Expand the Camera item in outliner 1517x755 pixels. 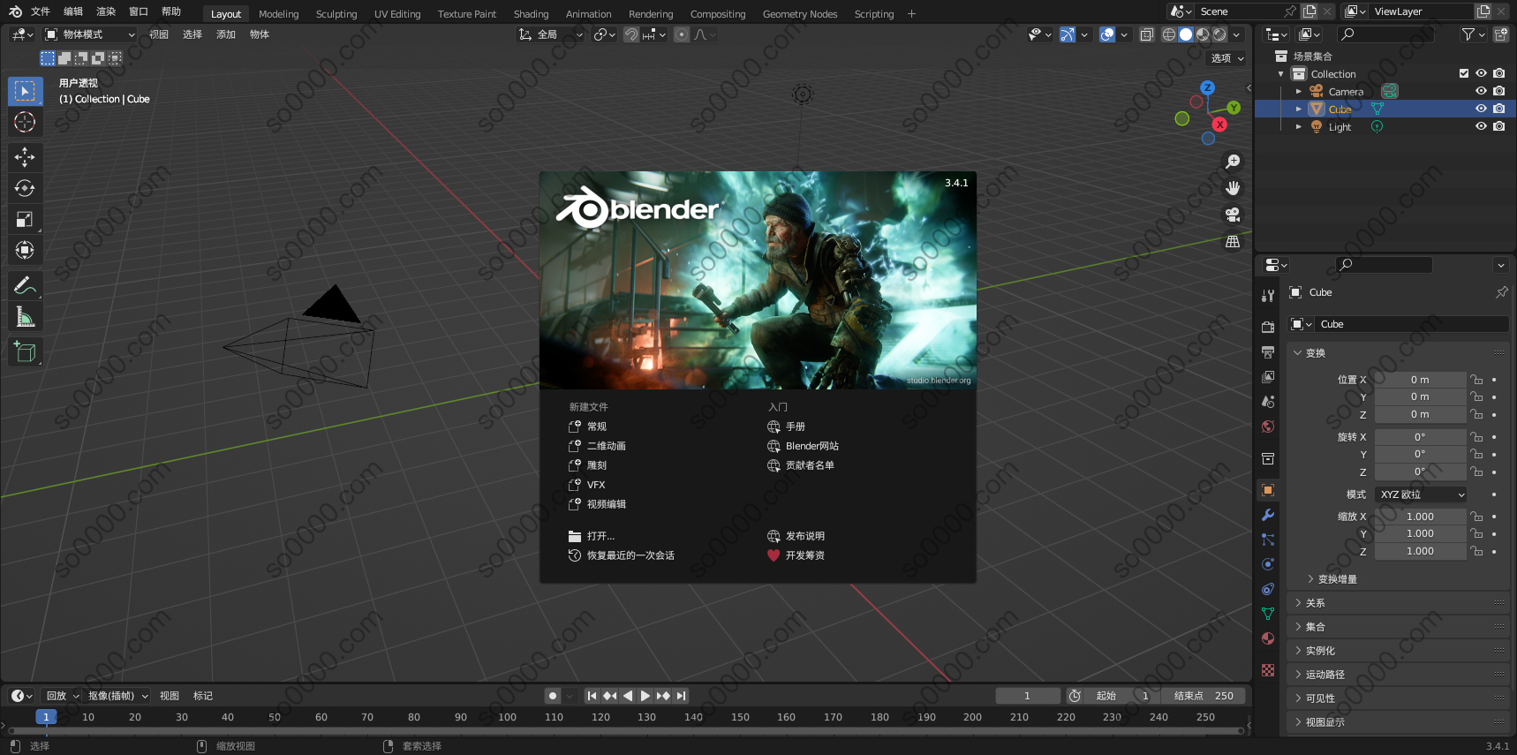(x=1299, y=91)
